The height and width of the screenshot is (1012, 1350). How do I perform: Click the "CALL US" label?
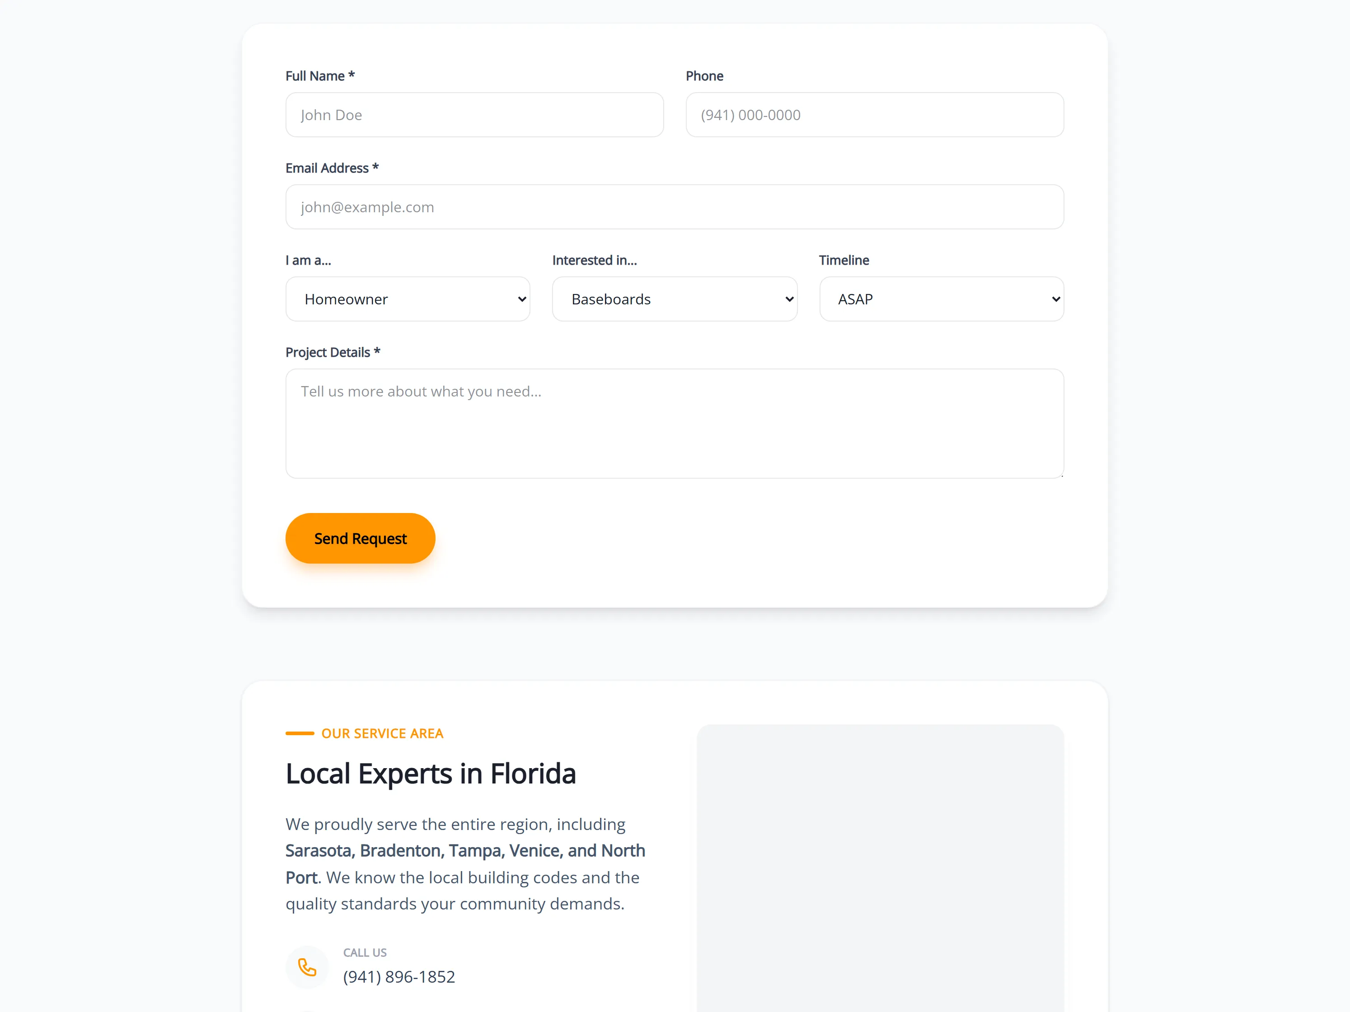coord(364,952)
